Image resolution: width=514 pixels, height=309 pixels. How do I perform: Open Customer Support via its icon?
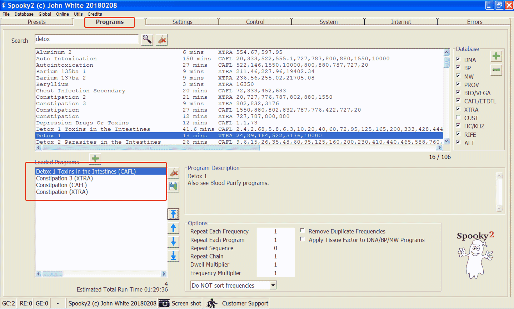212,303
